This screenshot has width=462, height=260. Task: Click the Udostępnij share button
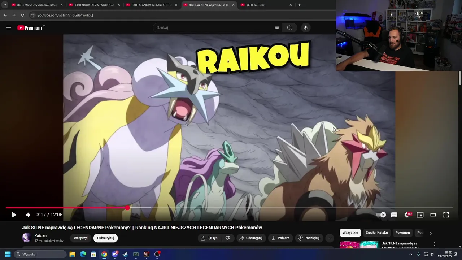click(x=251, y=238)
